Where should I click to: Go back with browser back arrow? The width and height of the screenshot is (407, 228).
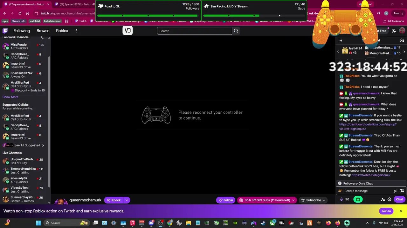4,13
